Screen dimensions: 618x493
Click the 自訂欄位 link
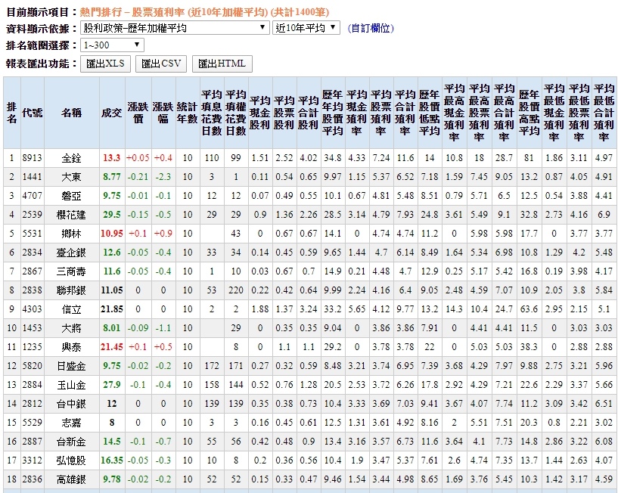(371, 29)
